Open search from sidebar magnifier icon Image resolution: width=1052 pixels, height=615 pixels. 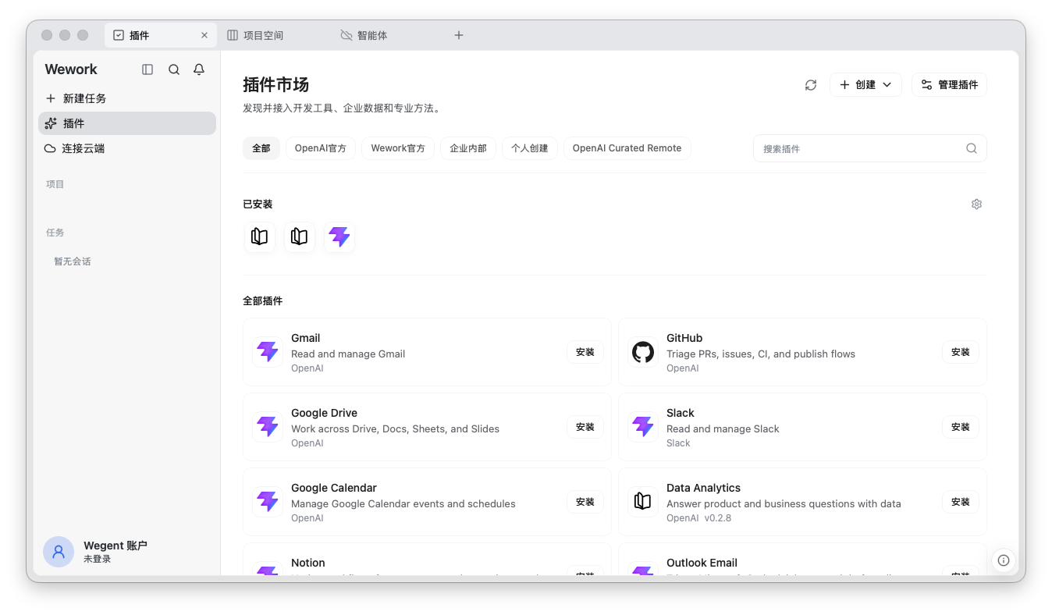(x=174, y=69)
